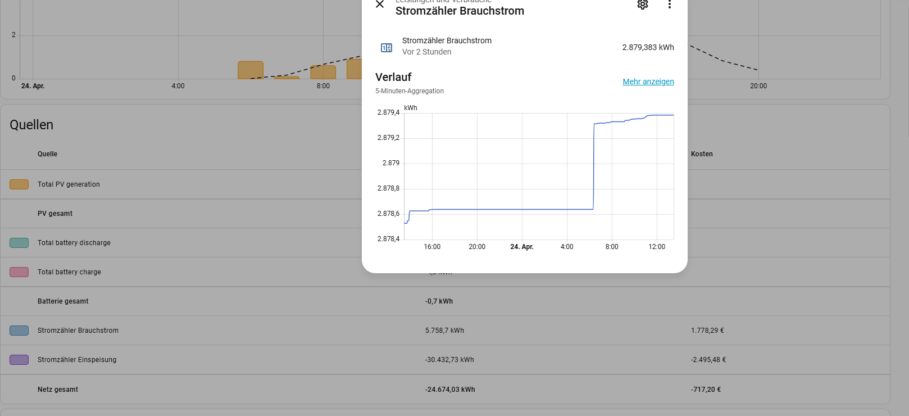This screenshot has height=416, width=909.
Task: Select the Total battery charge row
Action: pyautogui.click(x=69, y=272)
